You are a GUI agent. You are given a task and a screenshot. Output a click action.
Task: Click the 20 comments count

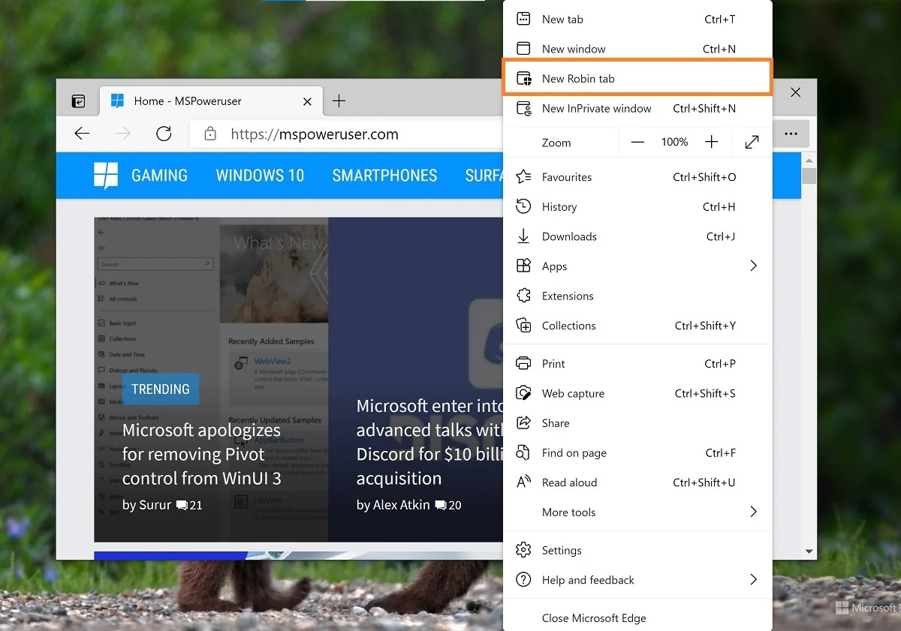click(x=448, y=505)
